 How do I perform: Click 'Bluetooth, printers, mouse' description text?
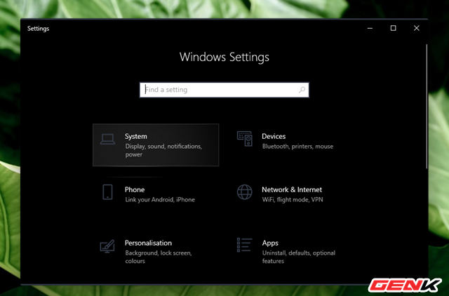(x=297, y=147)
